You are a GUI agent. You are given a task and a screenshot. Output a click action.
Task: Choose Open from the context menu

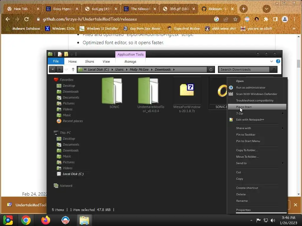pos(257,81)
